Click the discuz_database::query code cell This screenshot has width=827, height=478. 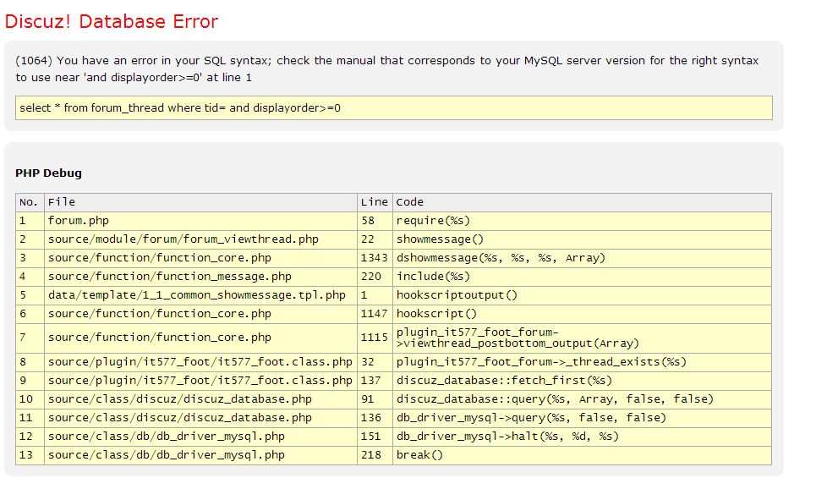click(x=582, y=398)
